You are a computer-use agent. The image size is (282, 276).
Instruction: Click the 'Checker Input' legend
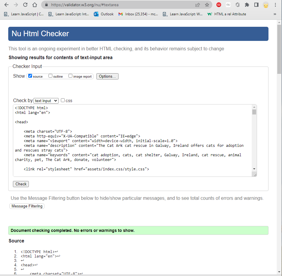pos(27,66)
